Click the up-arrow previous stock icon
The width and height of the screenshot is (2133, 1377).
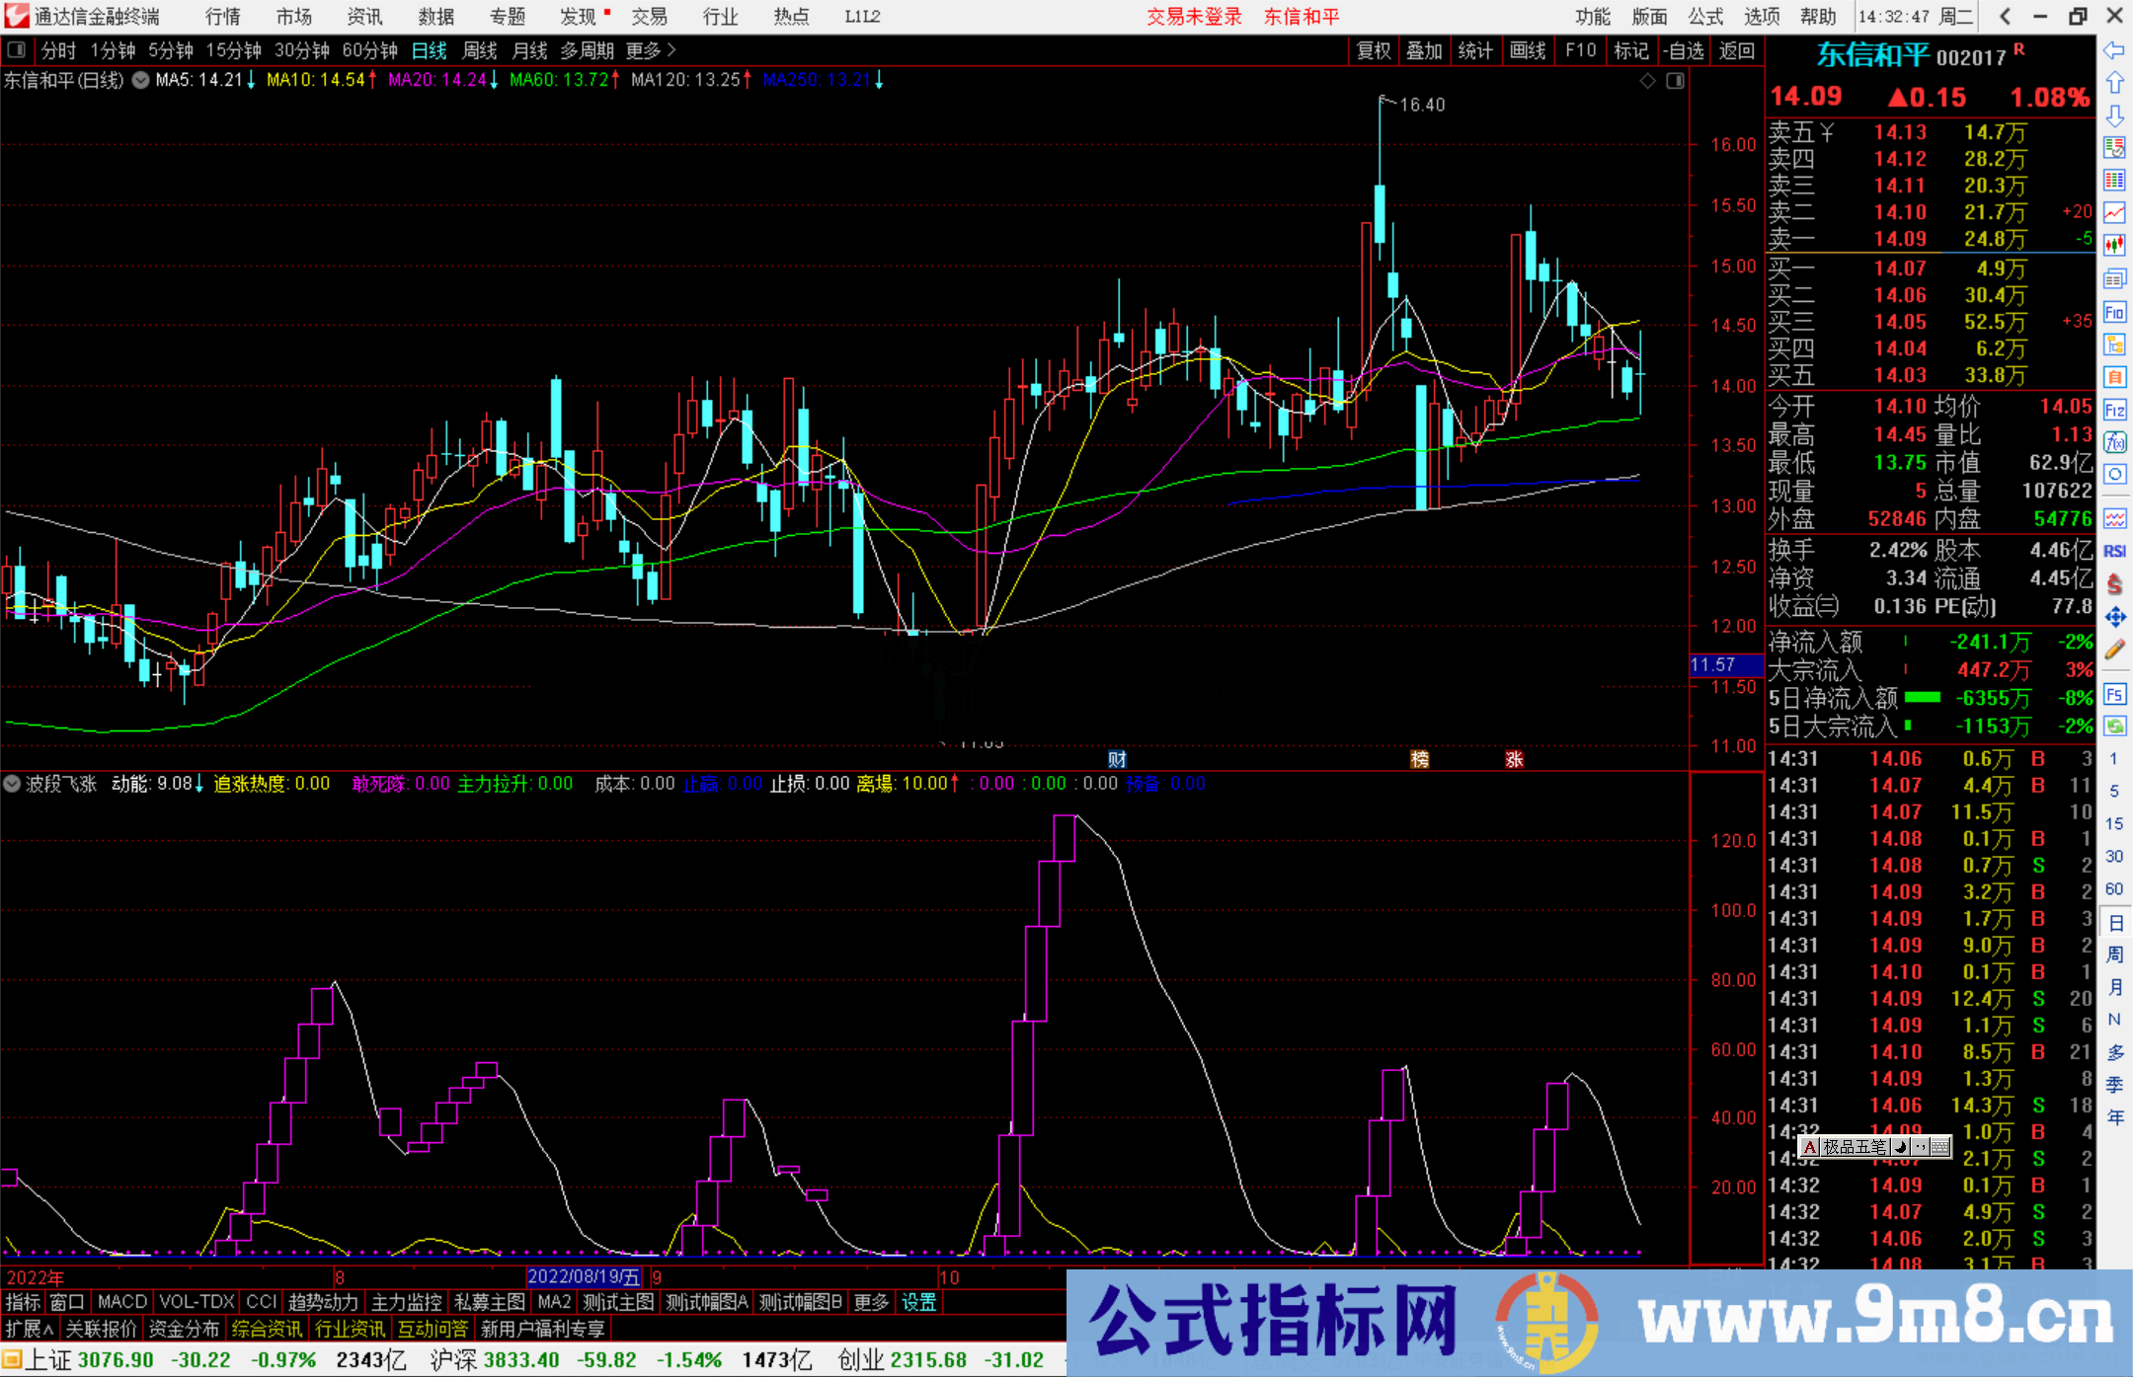pyautogui.click(x=2115, y=82)
